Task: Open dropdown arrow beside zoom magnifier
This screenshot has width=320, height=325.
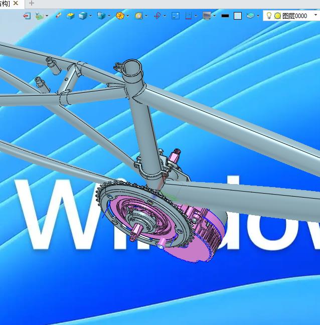Action: [x=146, y=16]
